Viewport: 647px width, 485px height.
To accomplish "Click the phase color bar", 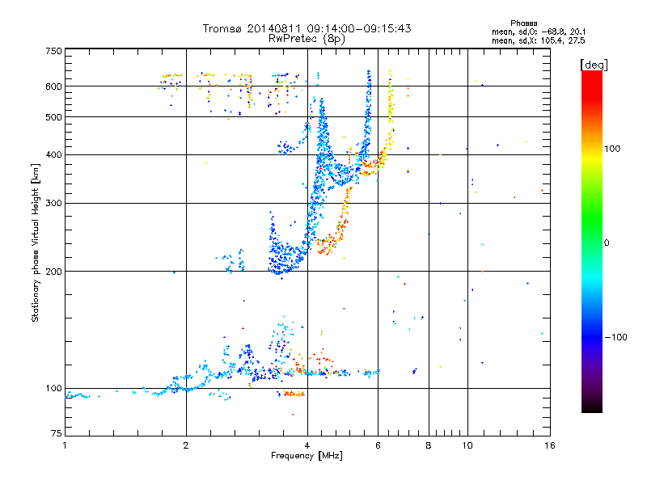I will click(592, 242).
